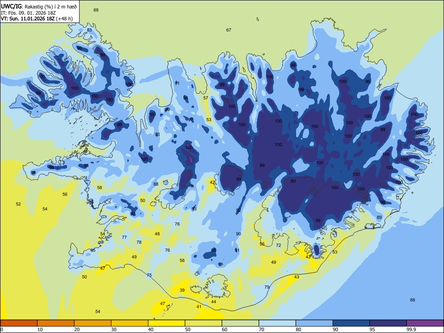This screenshot has height=333, width=444.
Task: Click the map value '75' on the south coast
Action: (x=149, y=275)
